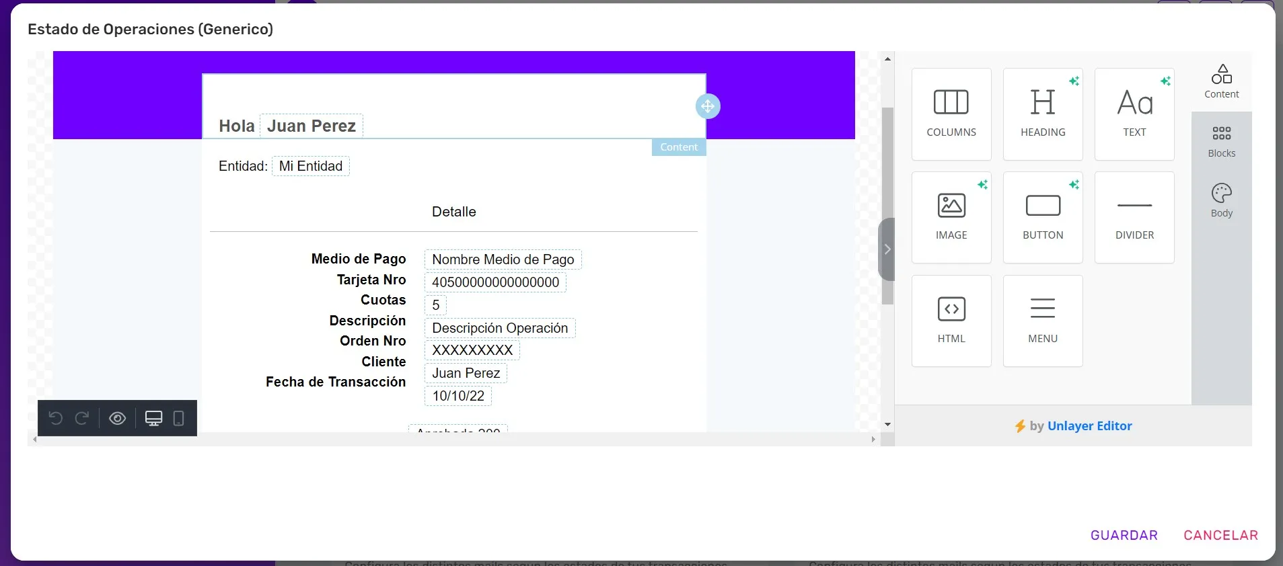This screenshot has height=566, width=1283.
Task: Switch to mobile view
Action: coord(179,418)
